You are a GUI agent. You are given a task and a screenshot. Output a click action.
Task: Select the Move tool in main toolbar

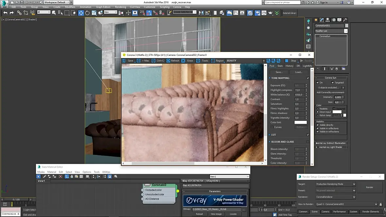[81, 13]
